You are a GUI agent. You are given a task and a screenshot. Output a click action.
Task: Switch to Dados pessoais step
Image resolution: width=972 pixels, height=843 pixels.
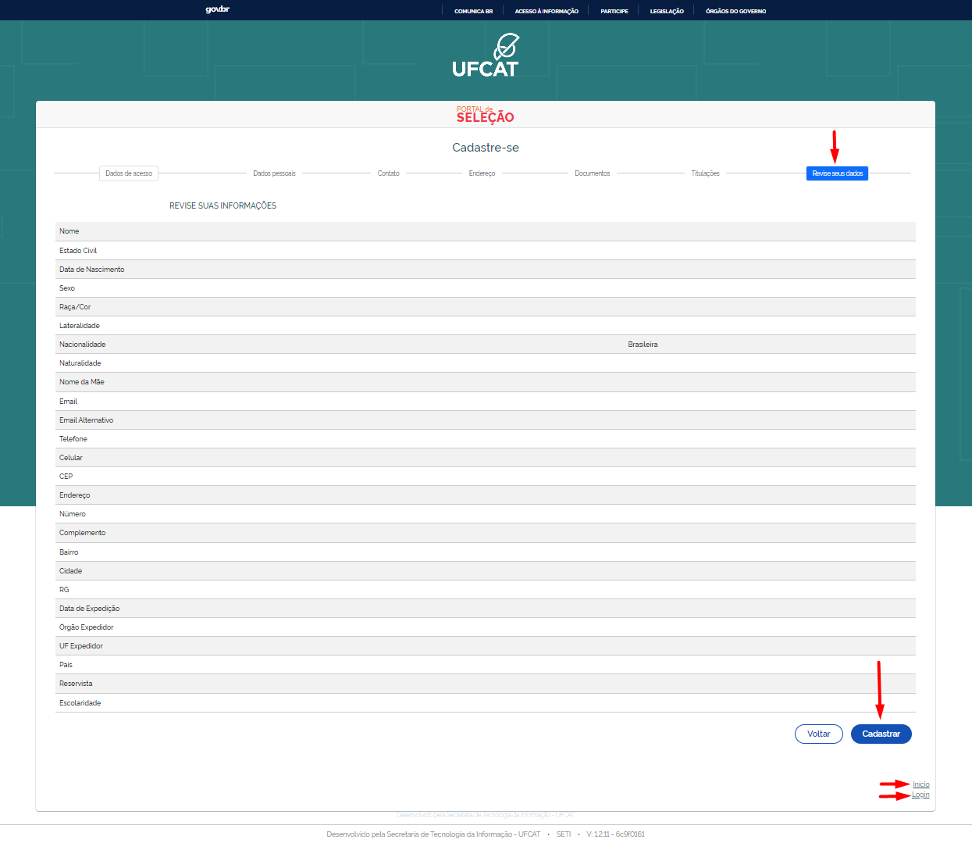[x=274, y=173]
